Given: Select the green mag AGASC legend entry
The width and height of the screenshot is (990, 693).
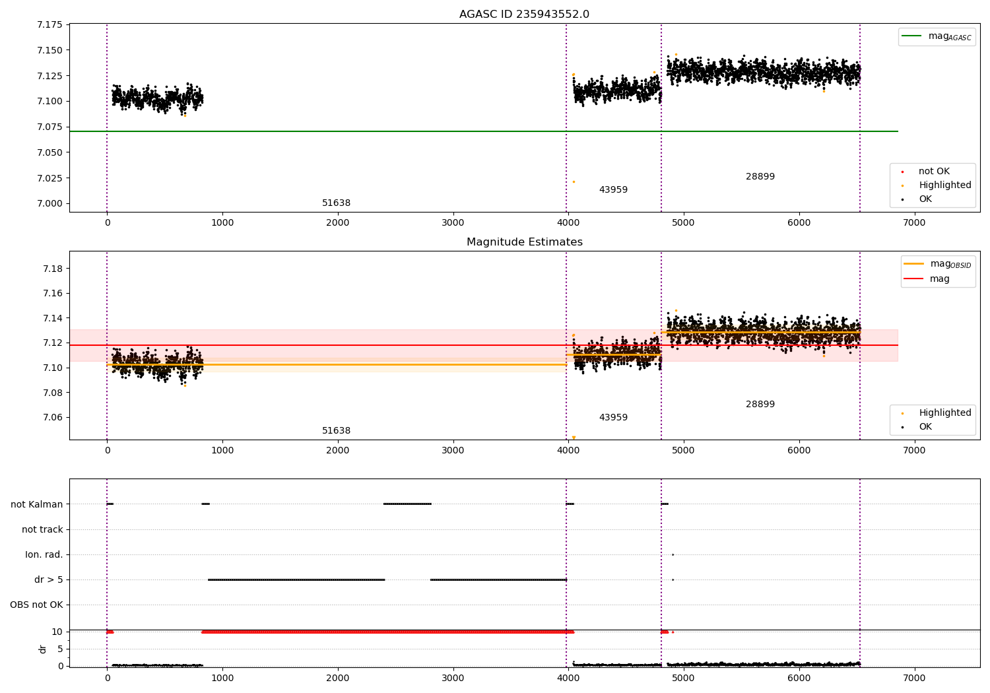Looking at the screenshot, I should tap(937, 37).
